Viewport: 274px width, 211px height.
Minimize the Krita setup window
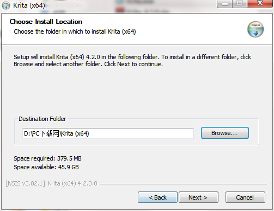coord(225,4)
